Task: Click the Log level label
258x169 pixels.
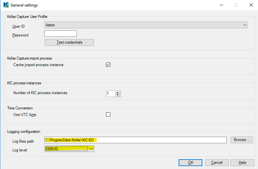Action: (x=19, y=150)
